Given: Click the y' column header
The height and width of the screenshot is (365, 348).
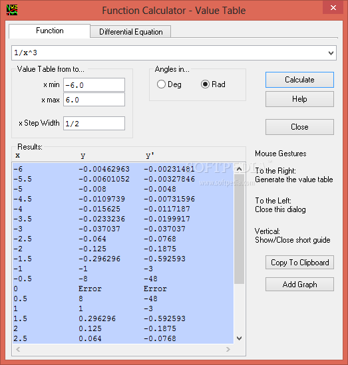Looking at the screenshot, I should [150, 156].
